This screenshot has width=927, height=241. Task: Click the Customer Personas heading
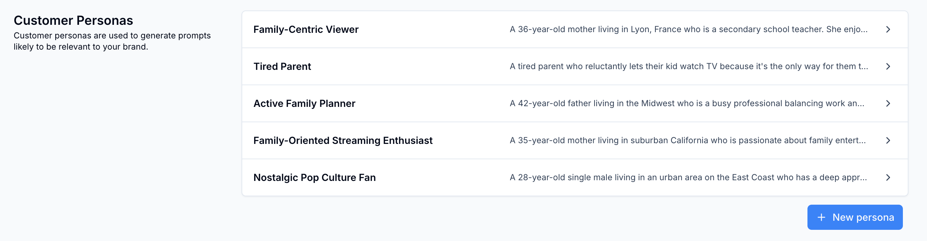pos(73,21)
